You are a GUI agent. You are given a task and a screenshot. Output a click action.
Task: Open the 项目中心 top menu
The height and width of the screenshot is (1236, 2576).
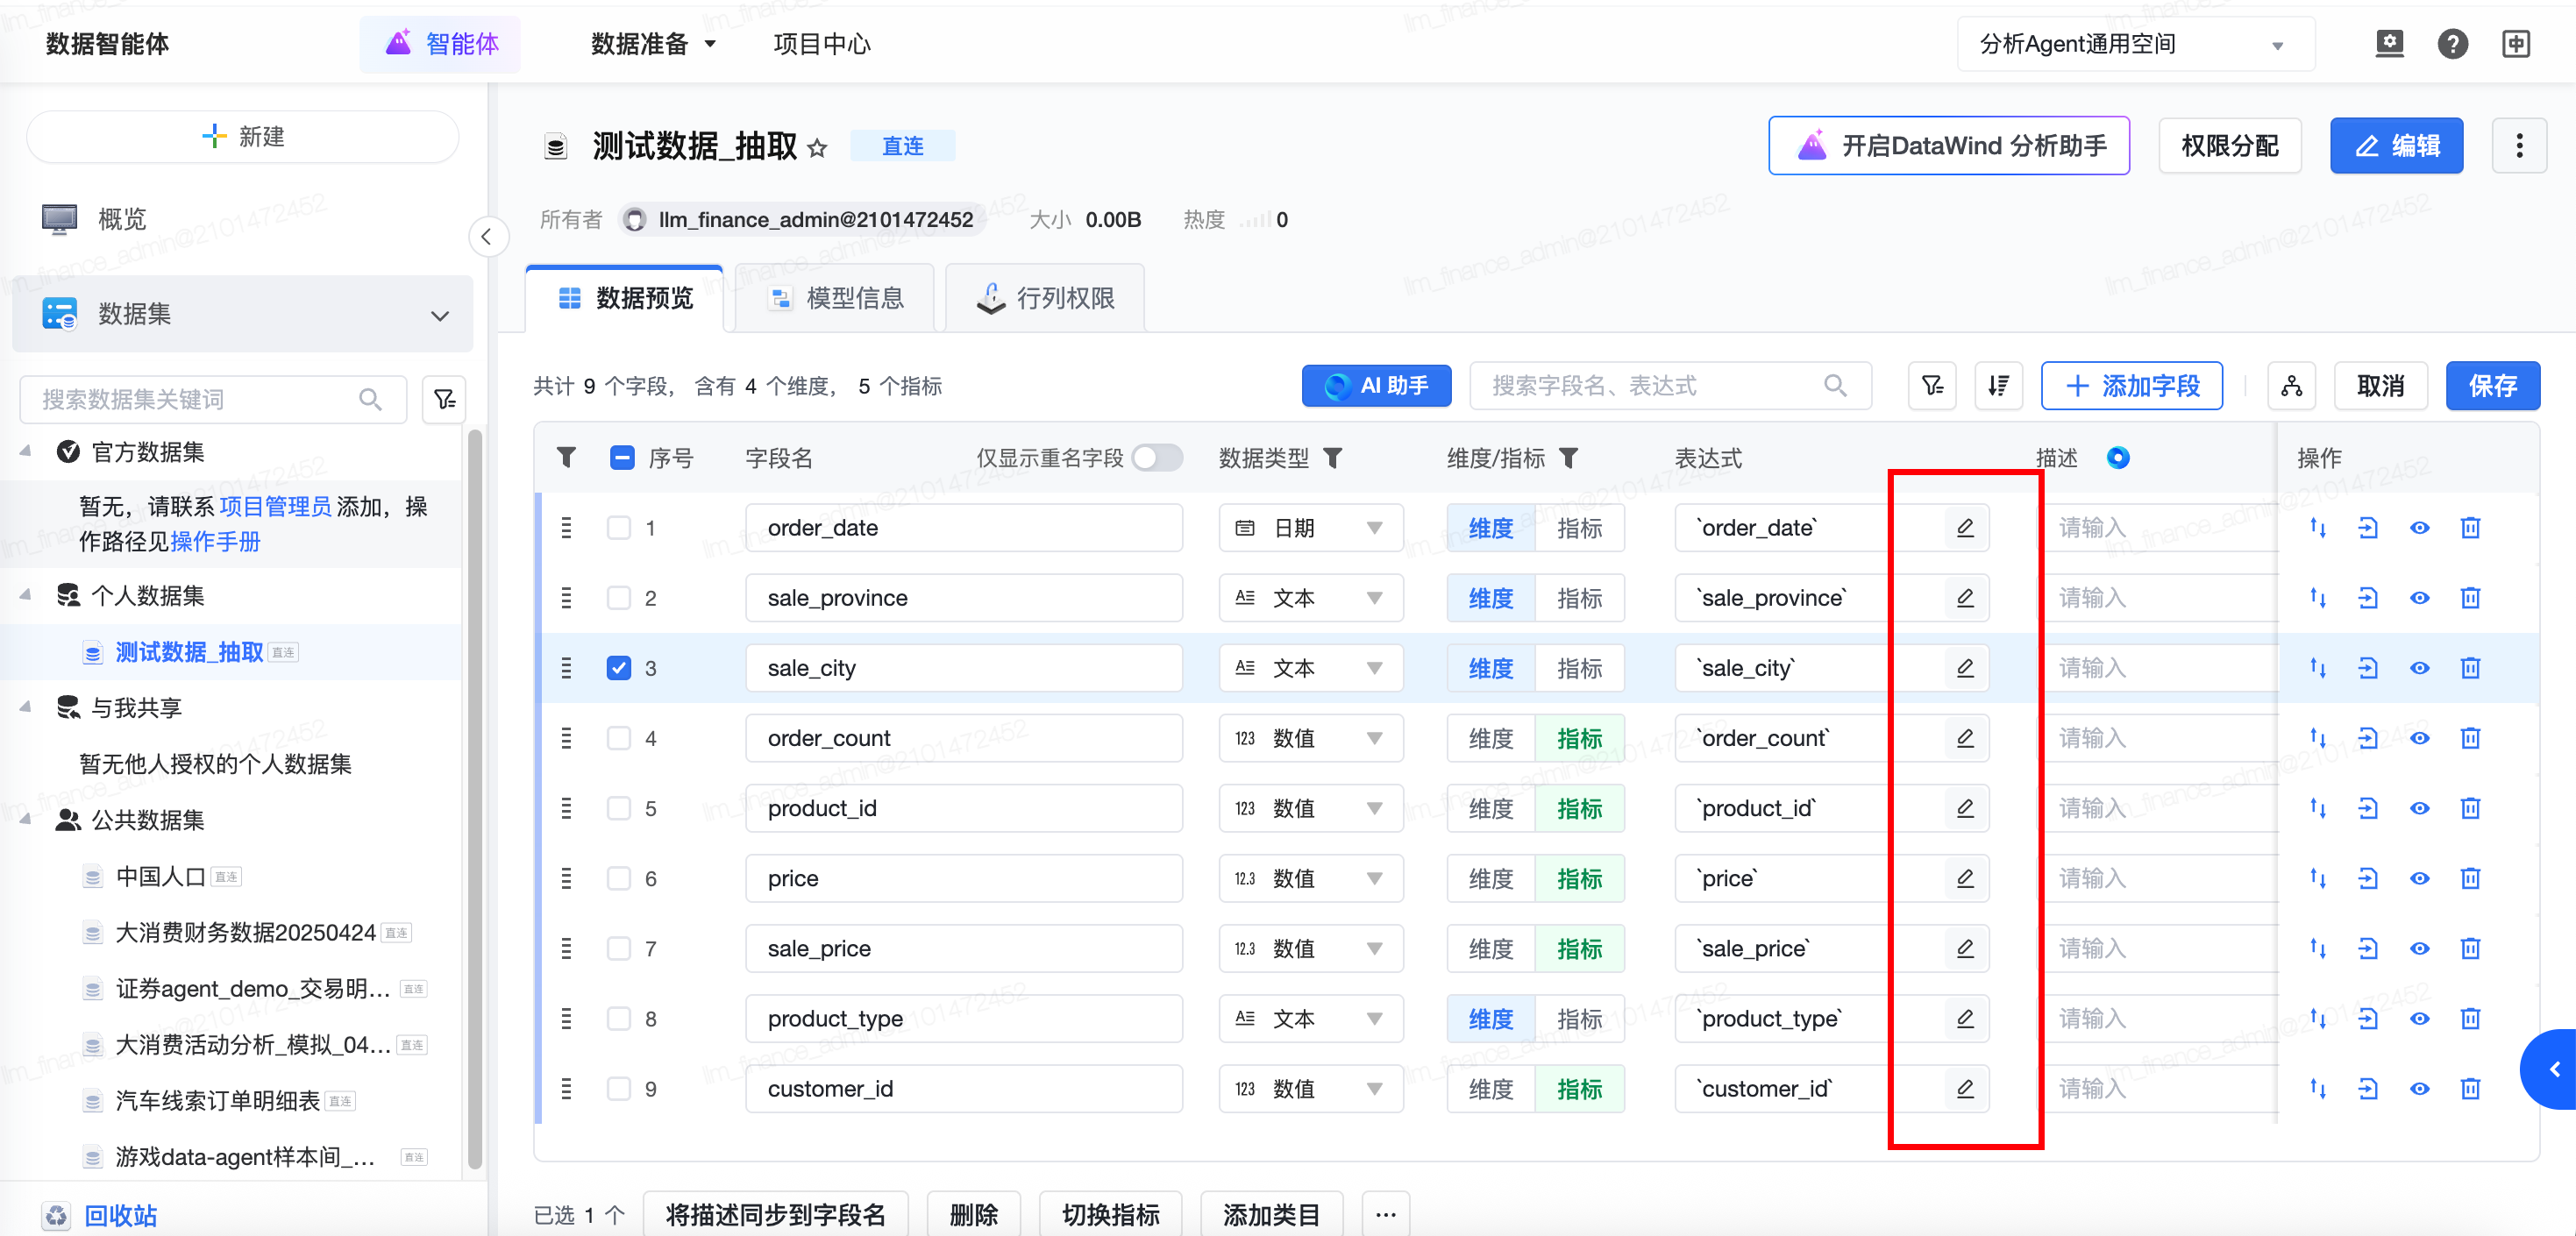822,44
